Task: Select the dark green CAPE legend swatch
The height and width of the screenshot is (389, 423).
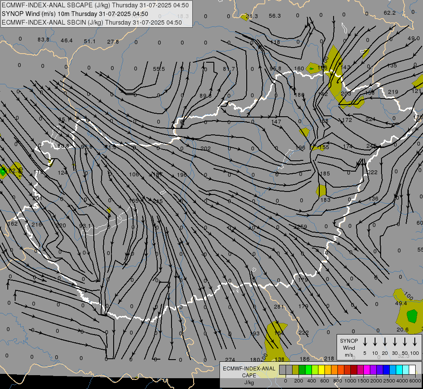Action: [x=302, y=370]
